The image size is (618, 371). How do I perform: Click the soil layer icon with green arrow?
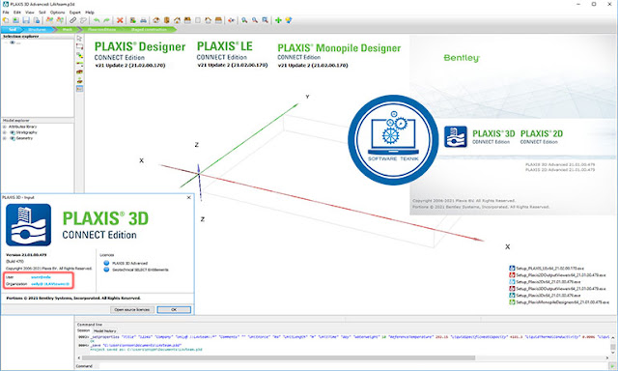coord(79,56)
